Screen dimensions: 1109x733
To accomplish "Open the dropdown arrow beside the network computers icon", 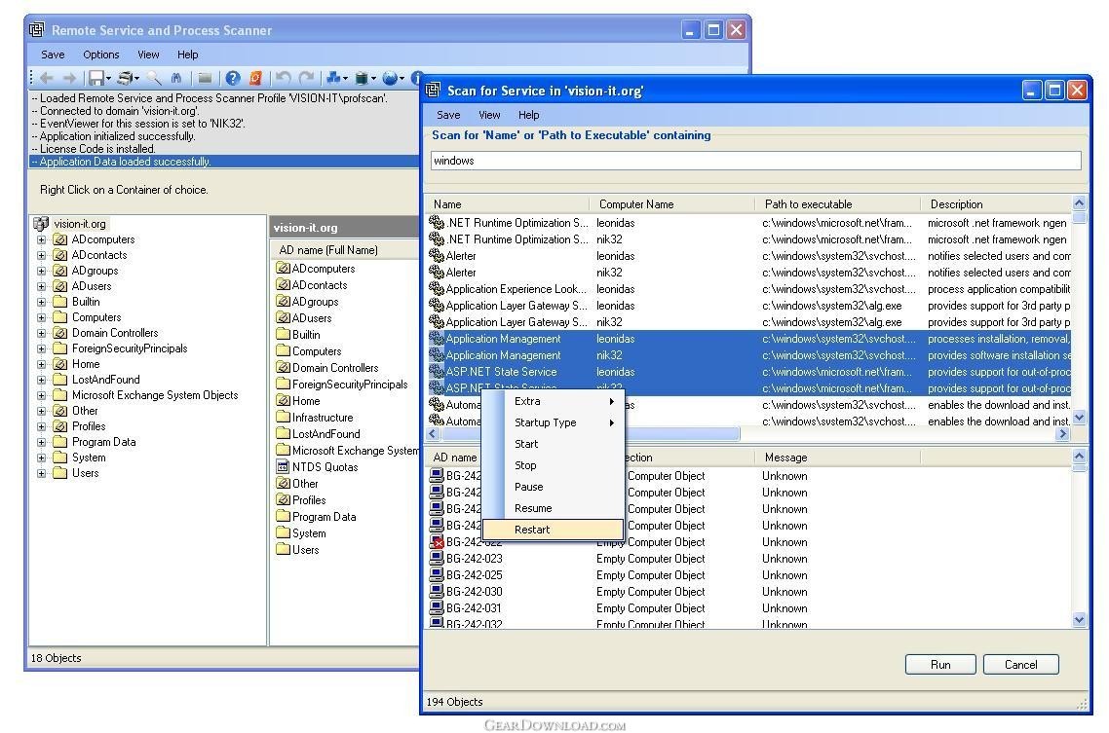I will point(345,79).
